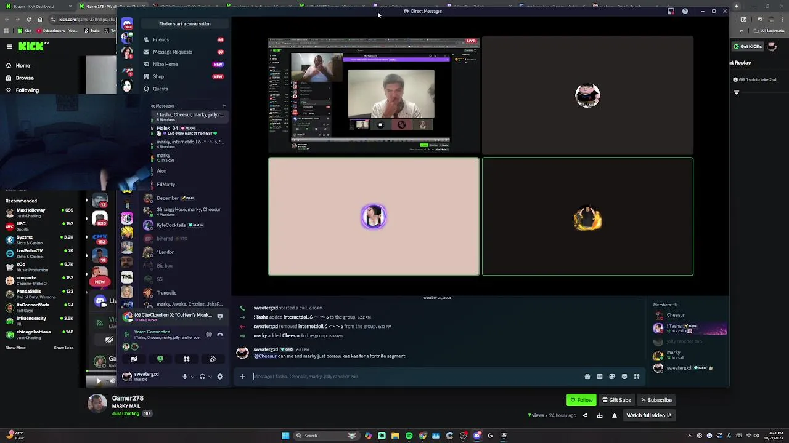789x443 pixels.
Task: Open headphone output options arrow
Action: coord(210,377)
